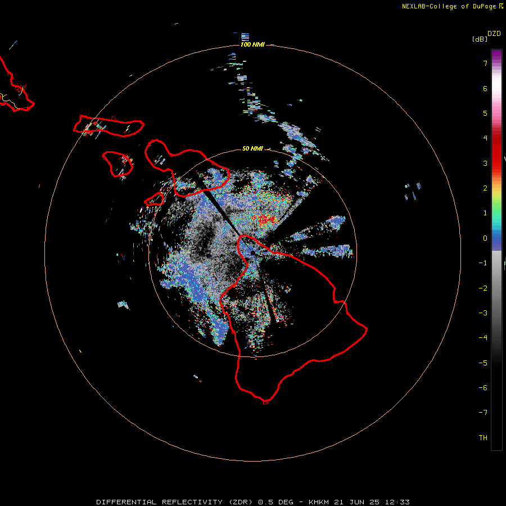
Task: Click the -6 dB tick label on the scale
Action: coord(483,388)
